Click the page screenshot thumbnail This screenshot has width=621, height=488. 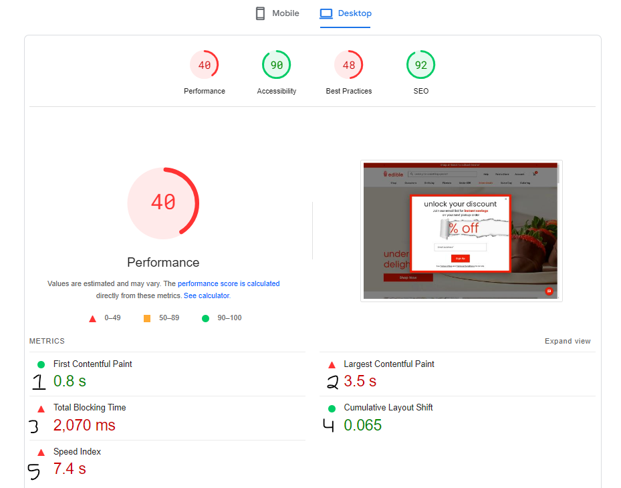pyautogui.click(x=461, y=231)
